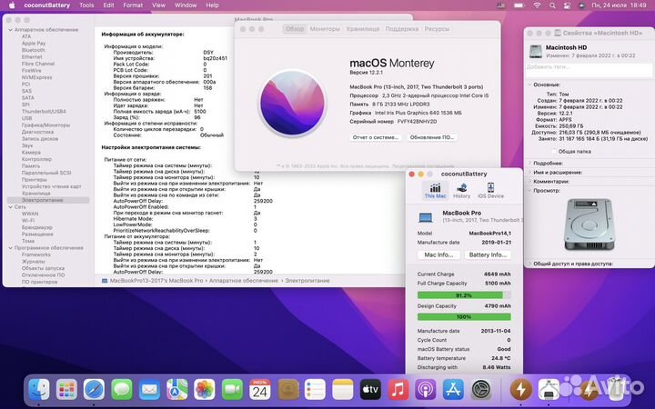Click the battery status icon in menu bar
The image size is (655, 409).
(x=519, y=5)
